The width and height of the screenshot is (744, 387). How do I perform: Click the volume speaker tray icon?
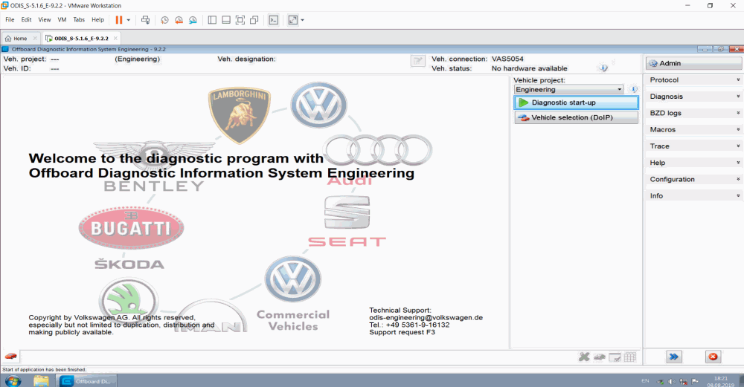(672, 381)
